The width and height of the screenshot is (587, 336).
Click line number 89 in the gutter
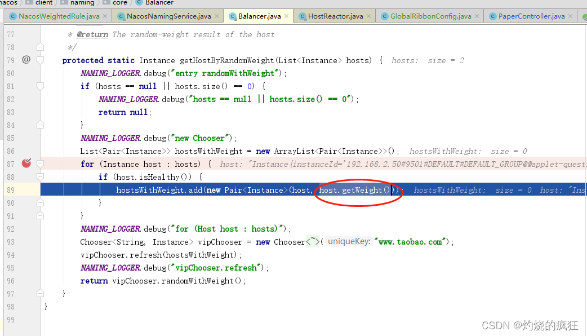point(11,190)
